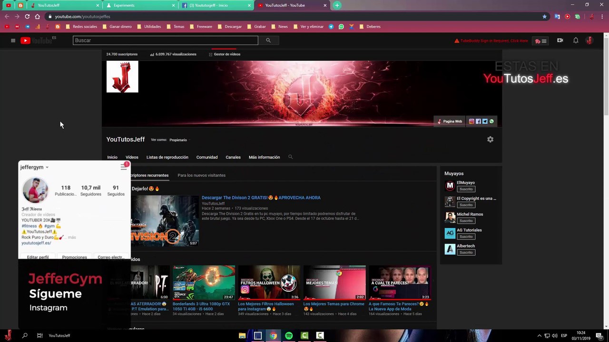
Task: Click the Buscar search input field
Action: pyautogui.click(x=166, y=40)
